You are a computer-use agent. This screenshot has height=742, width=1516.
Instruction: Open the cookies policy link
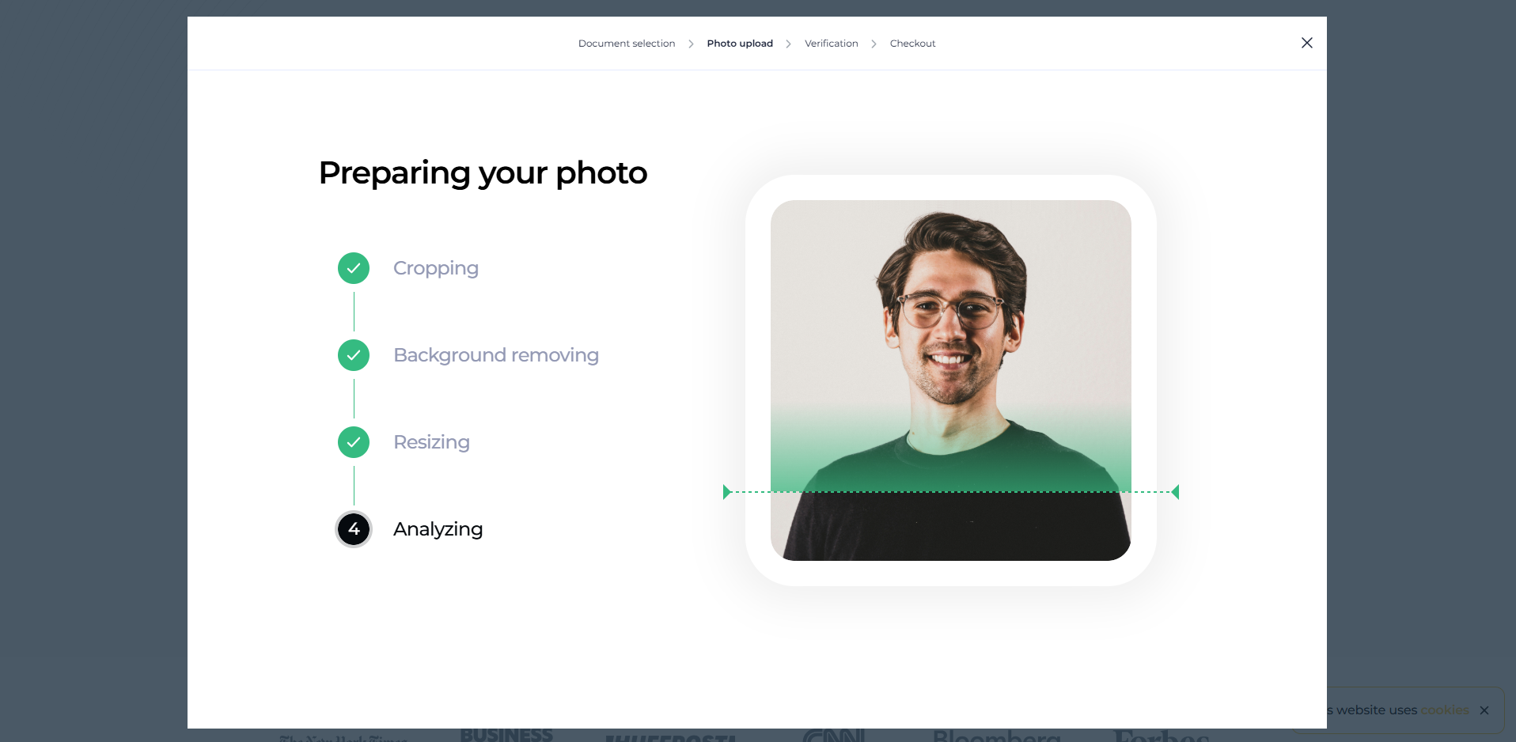tap(1446, 710)
